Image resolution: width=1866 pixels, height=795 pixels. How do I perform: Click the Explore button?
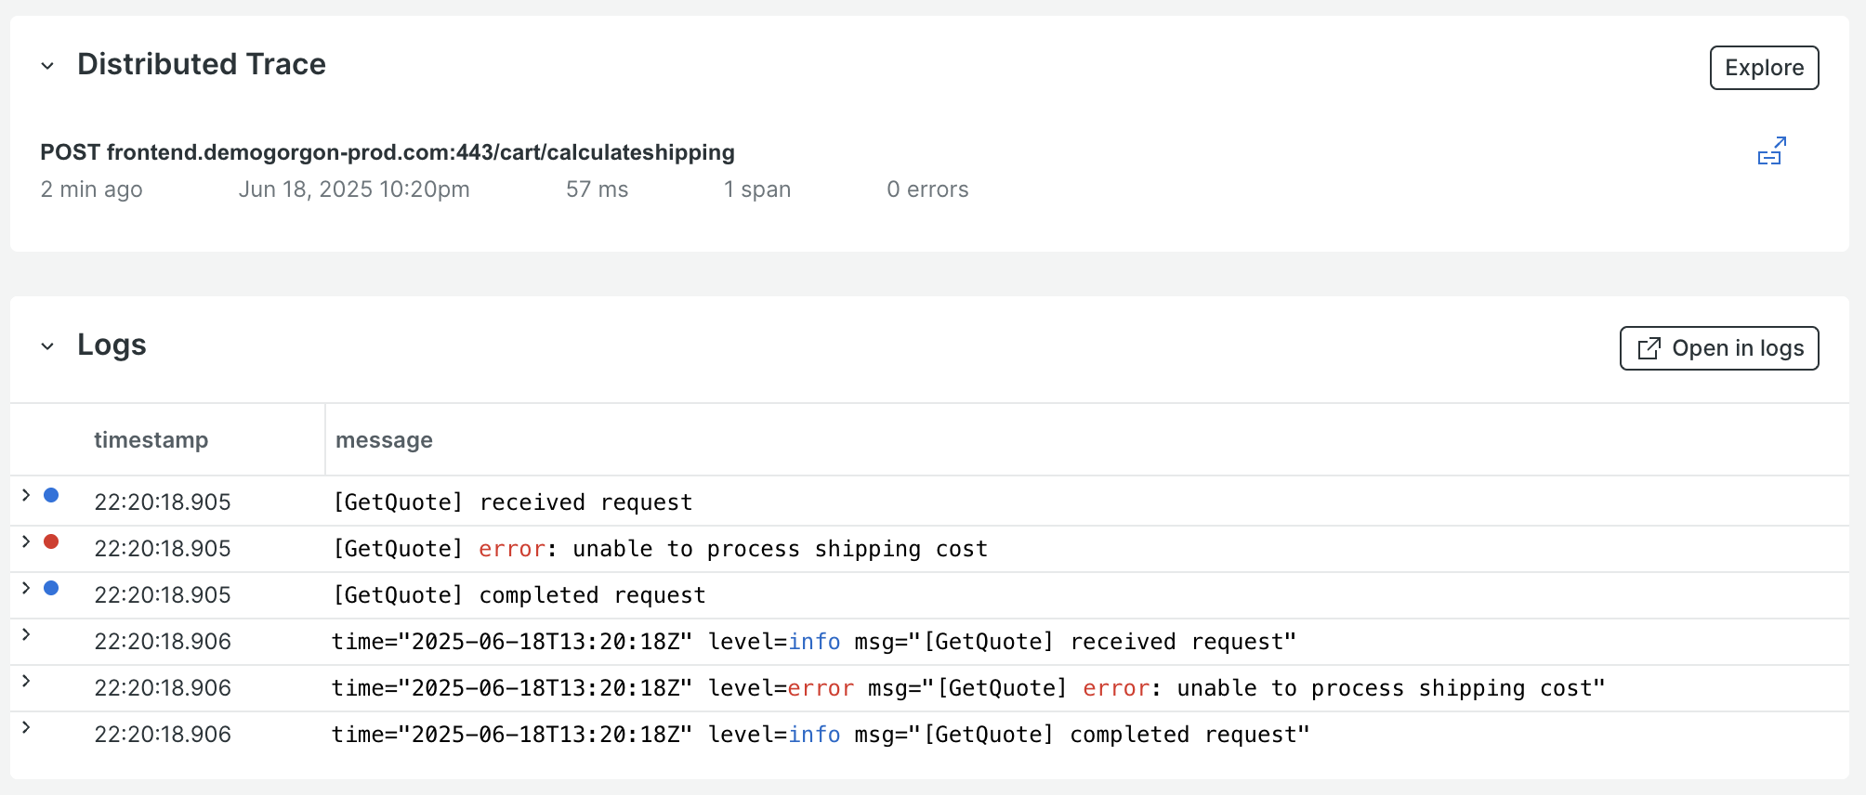[1764, 68]
